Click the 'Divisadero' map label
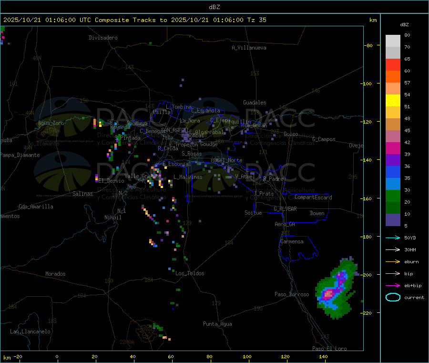This screenshot has height=363, width=429. coord(103,38)
